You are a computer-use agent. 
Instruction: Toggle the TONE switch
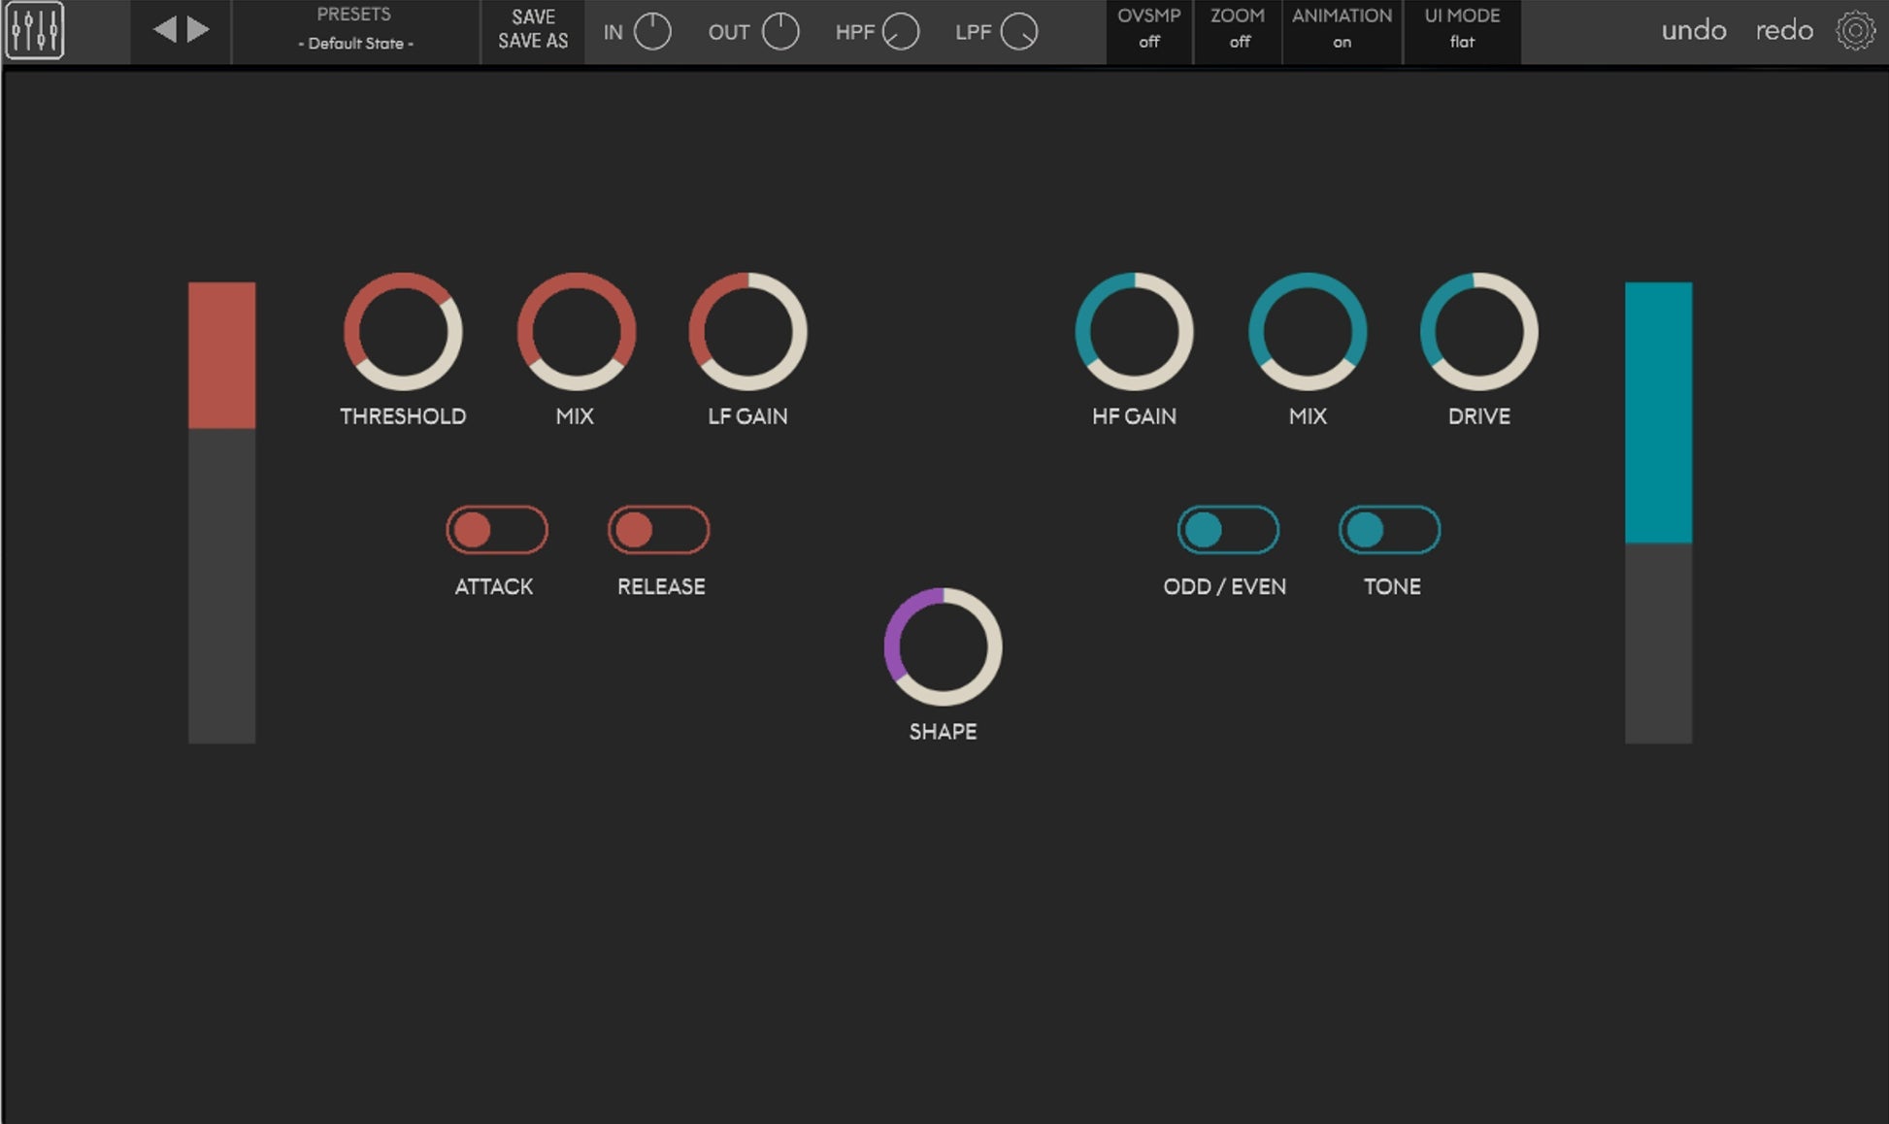(1390, 530)
